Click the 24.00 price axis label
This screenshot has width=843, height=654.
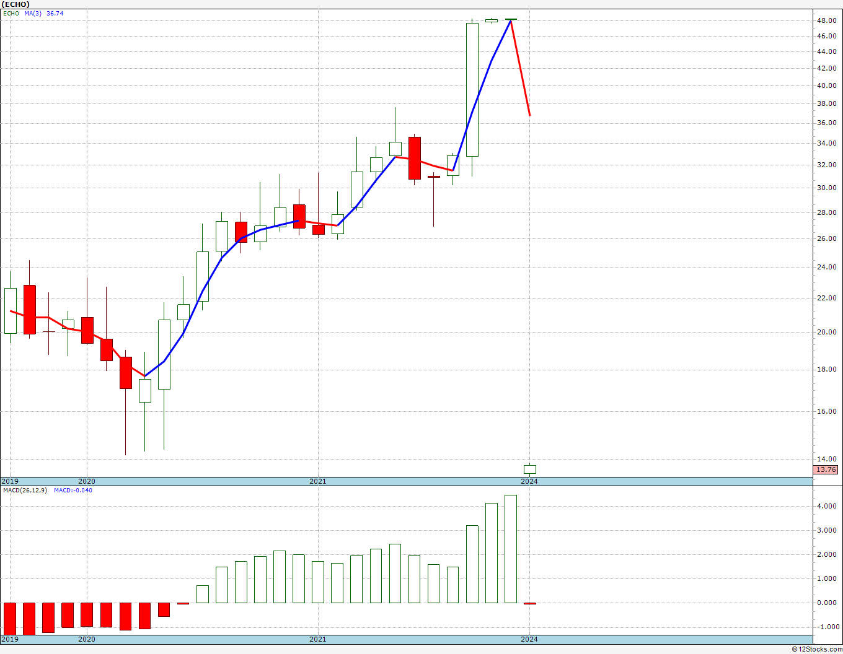[826, 268]
